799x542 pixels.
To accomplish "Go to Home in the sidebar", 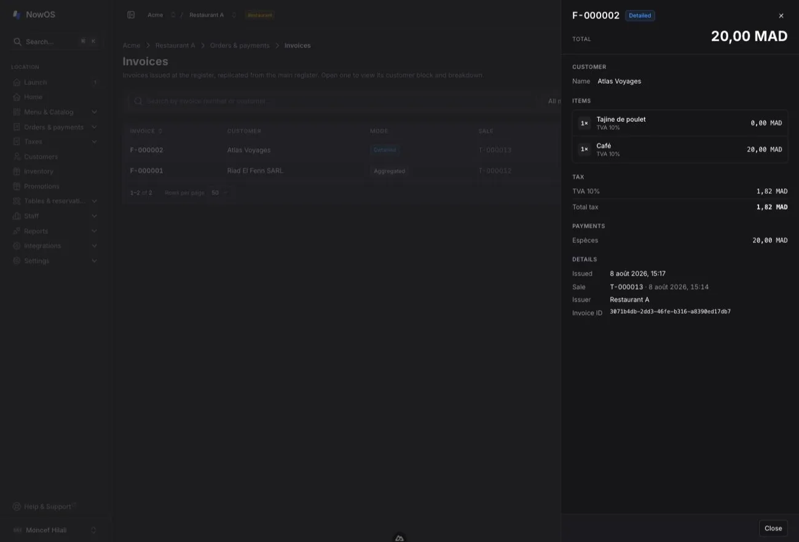I will click(x=55, y=97).
